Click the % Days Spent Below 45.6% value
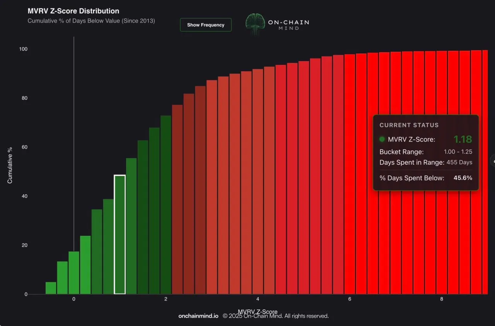 pyautogui.click(x=463, y=178)
